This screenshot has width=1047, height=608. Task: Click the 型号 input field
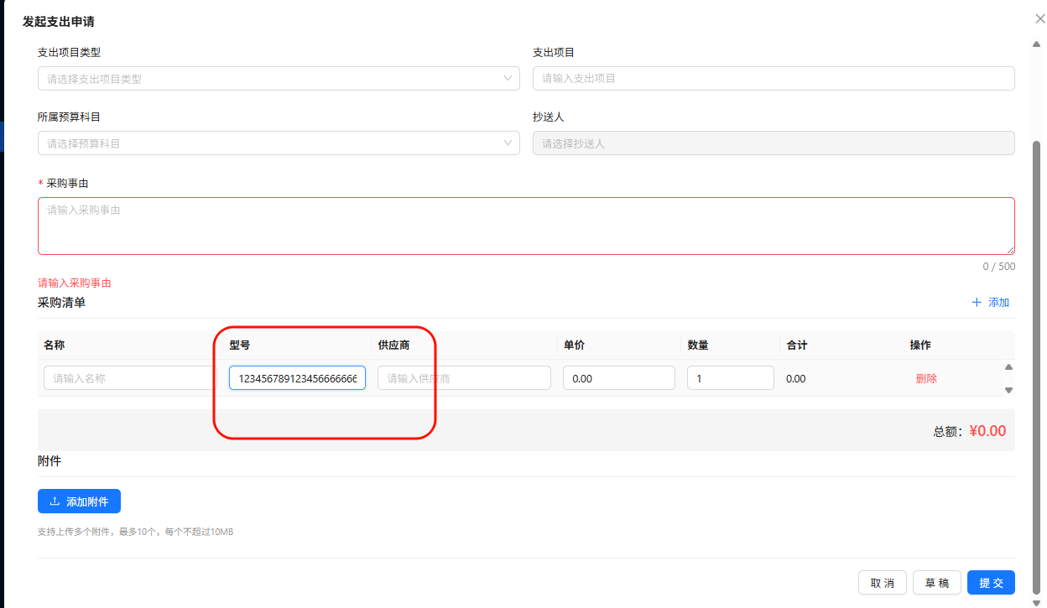point(297,378)
